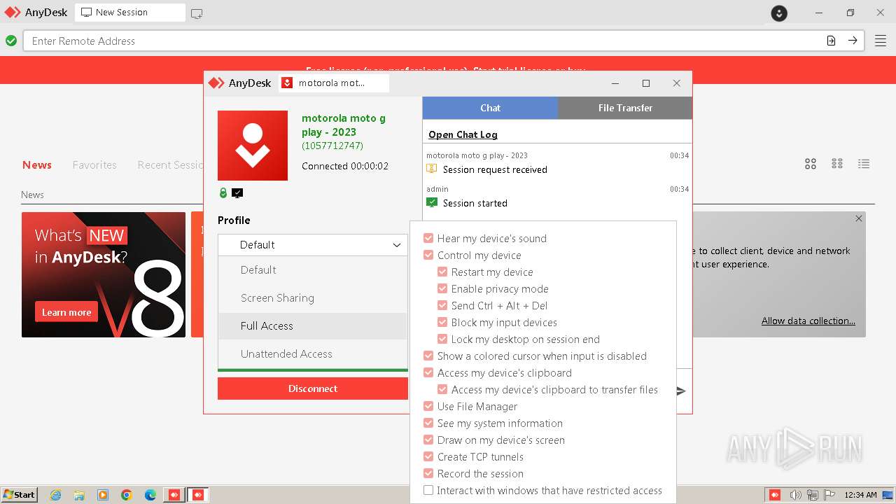This screenshot has width=896, height=504.
Task: Toggle See my system information checkbox
Action: tap(428, 423)
